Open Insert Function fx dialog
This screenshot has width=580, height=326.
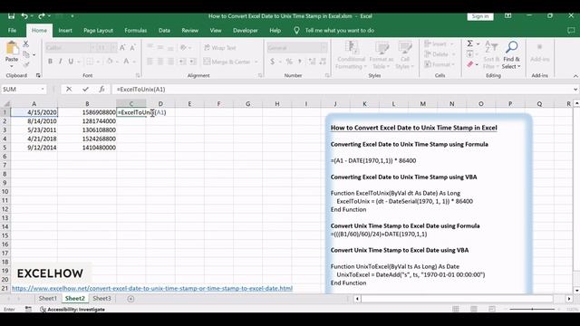pos(101,89)
